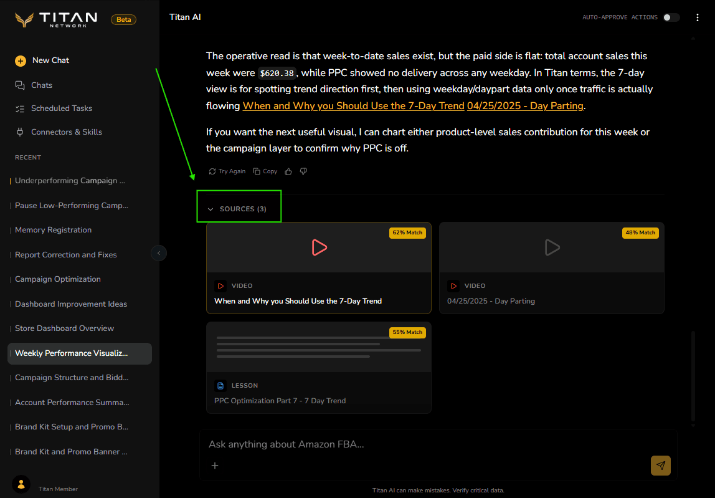Play the Day Parting video thumbnail
Viewport: 715px width, 498px height.
coord(552,247)
